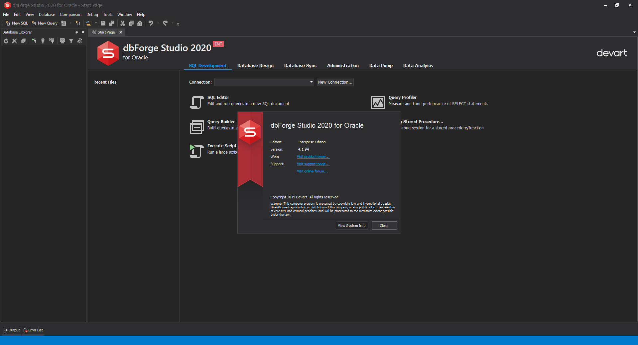The image size is (638, 345).
Task: Click the Cut scissors icon
Action: pyautogui.click(x=123, y=23)
